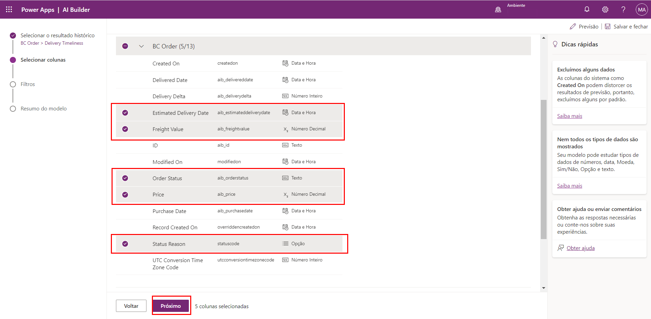Open Saiba mais under Nem todos os tipos
This screenshot has height=319, width=651.
(570, 186)
